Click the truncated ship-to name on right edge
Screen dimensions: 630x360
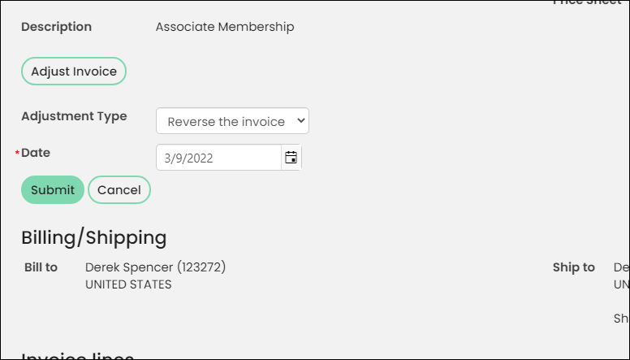pyautogui.click(x=622, y=267)
